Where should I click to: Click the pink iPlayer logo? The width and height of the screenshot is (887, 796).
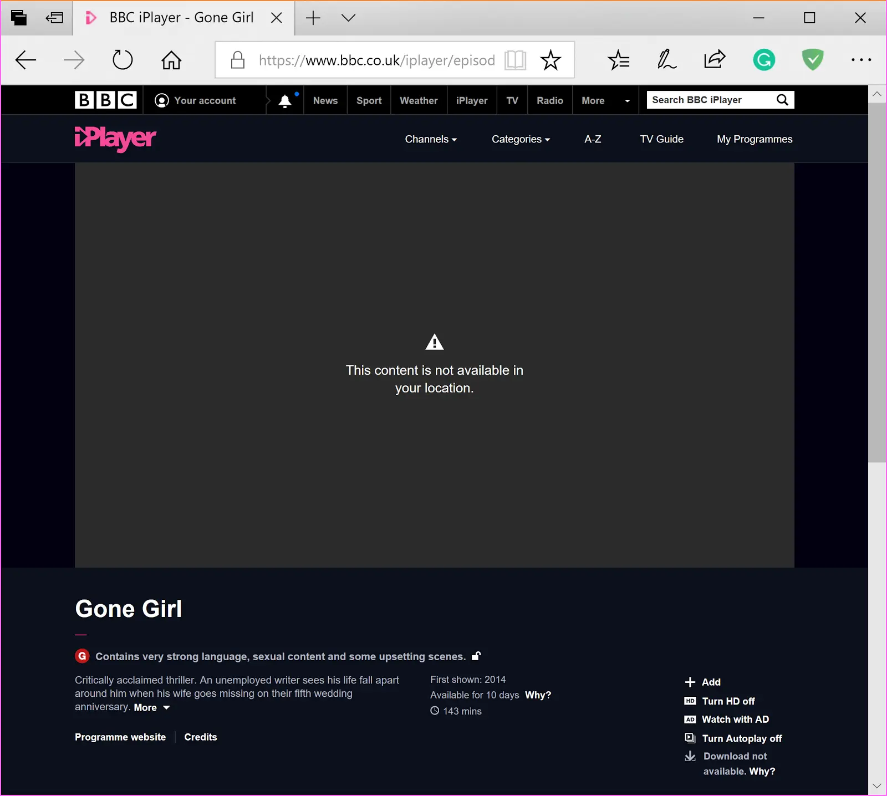(x=115, y=139)
